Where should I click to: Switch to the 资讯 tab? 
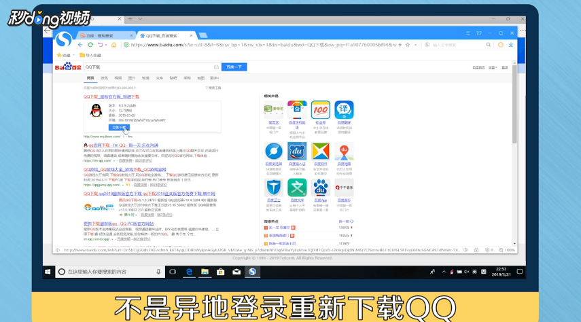(105, 78)
